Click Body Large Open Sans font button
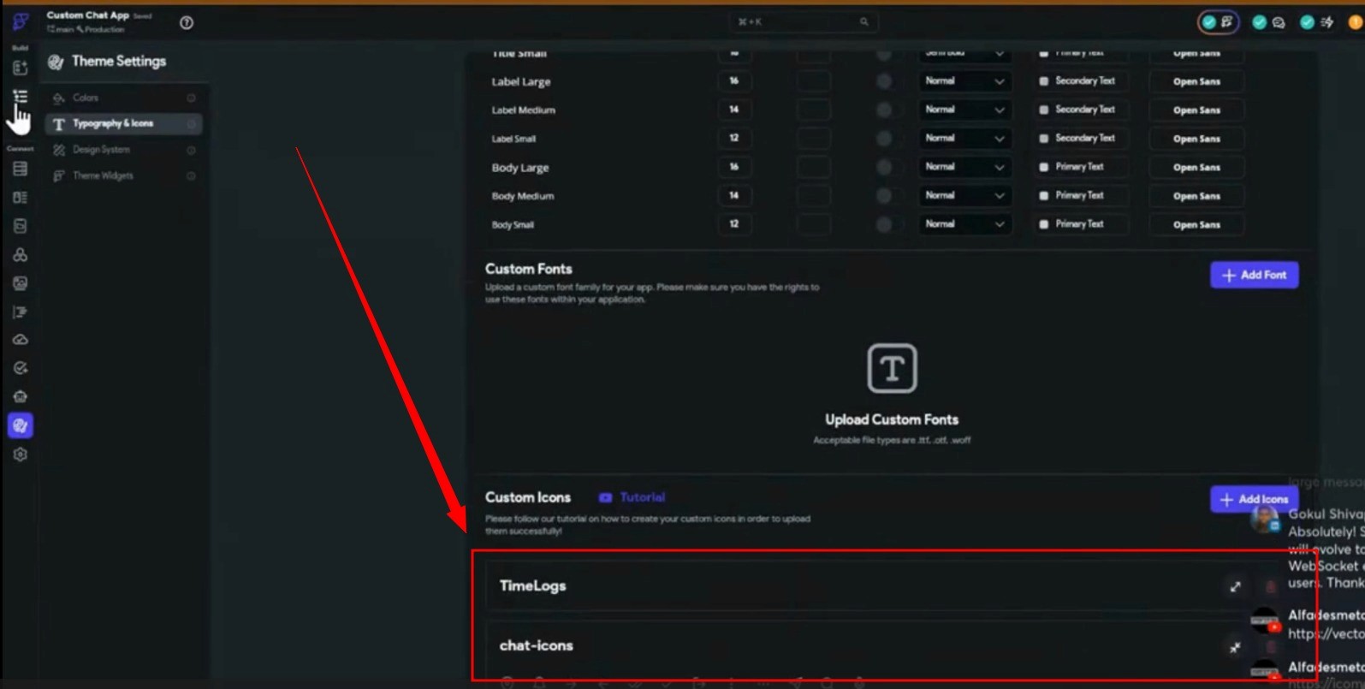Screen dimensions: 1365x689 click(x=1196, y=167)
